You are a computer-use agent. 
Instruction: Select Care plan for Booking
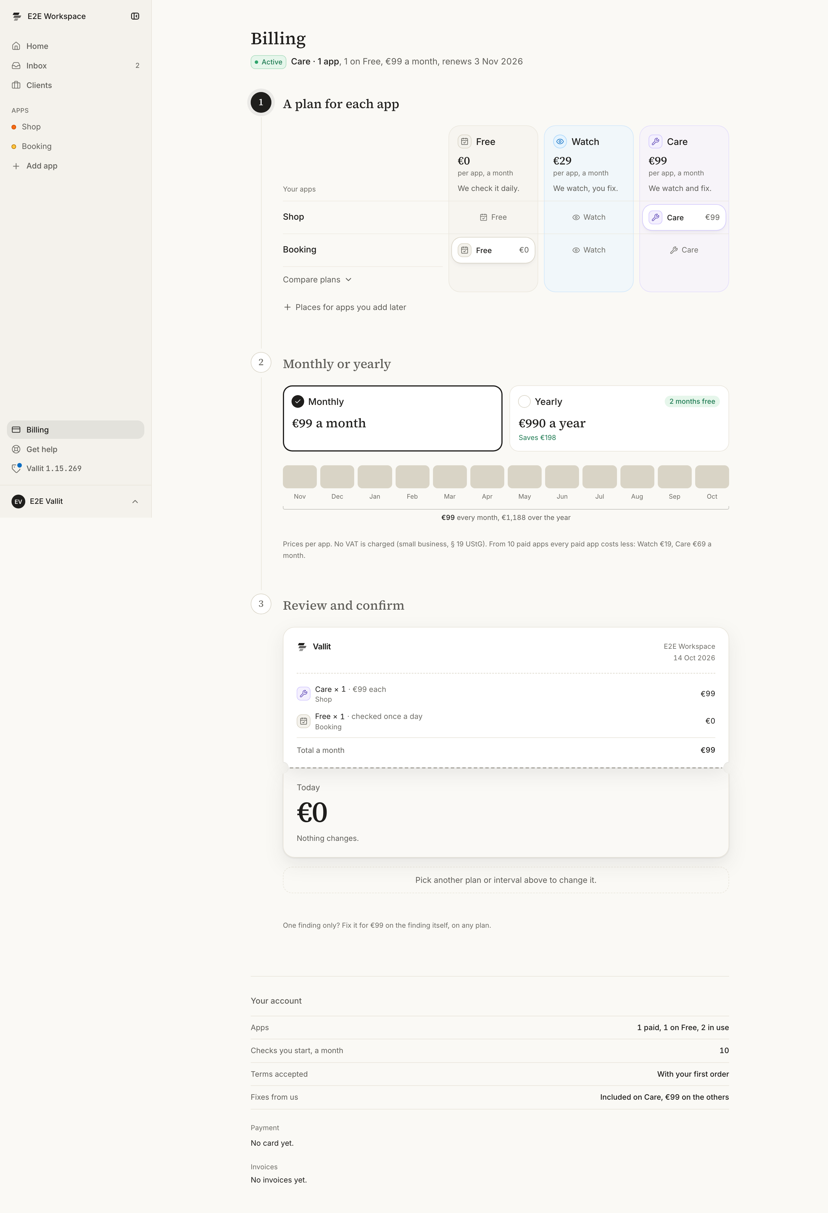(684, 250)
